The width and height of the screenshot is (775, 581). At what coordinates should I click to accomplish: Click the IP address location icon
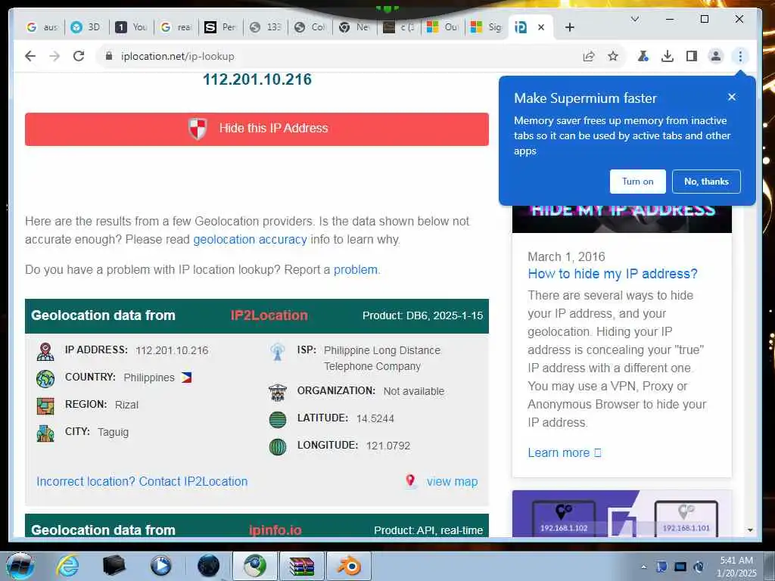pyautogui.click(x=45, y=351)
